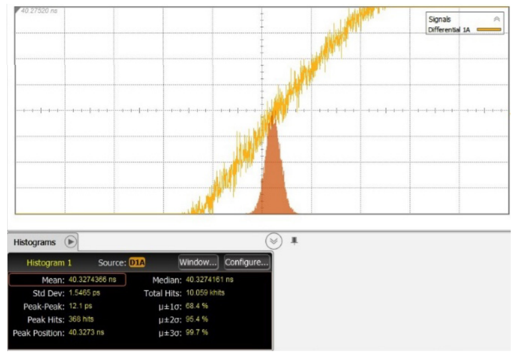Click the Peak-Peak value 12.1 ps
Viewport: 515px width, 354px height.
click(80, 306)
